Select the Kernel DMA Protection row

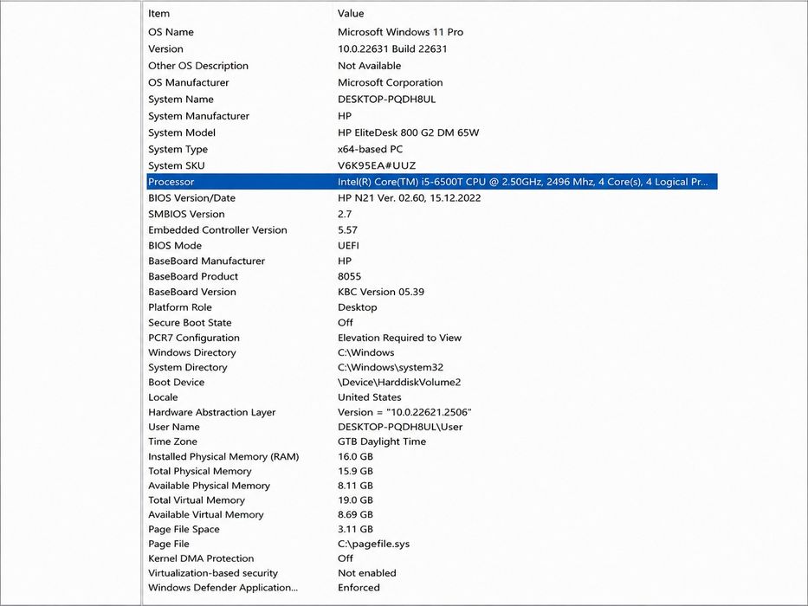[432, 558]
